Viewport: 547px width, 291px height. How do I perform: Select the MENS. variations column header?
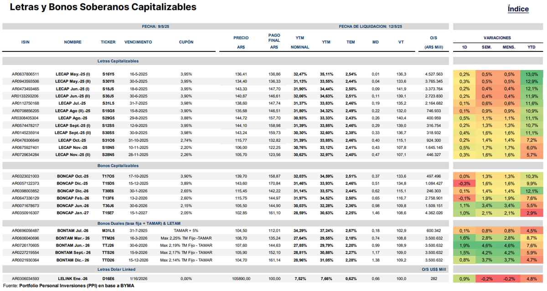coord(508,47)
